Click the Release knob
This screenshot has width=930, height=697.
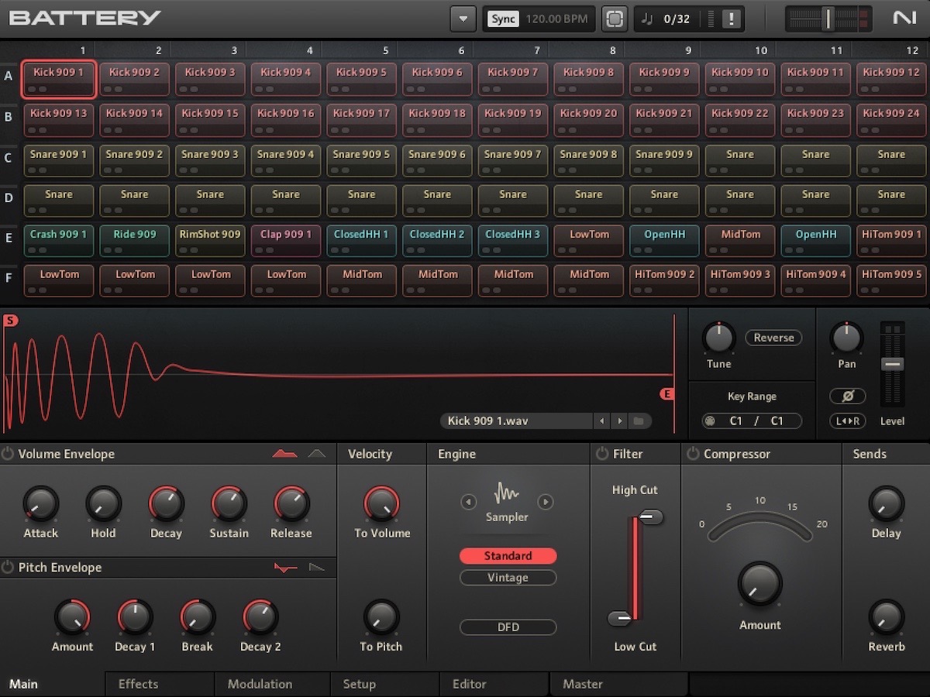click(x=291, y=504)
